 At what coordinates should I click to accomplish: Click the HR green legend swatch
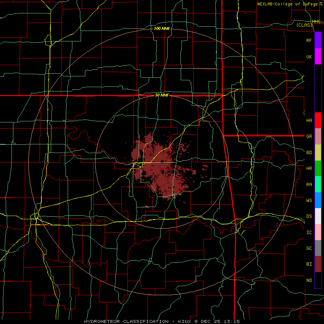pos(318,168)
